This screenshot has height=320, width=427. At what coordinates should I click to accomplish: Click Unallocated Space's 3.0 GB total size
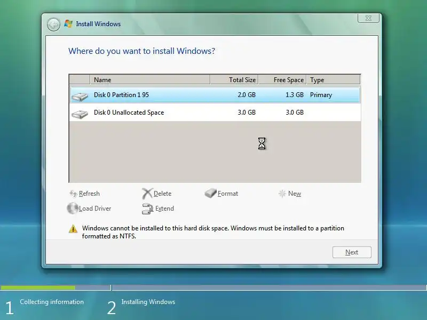247,113
